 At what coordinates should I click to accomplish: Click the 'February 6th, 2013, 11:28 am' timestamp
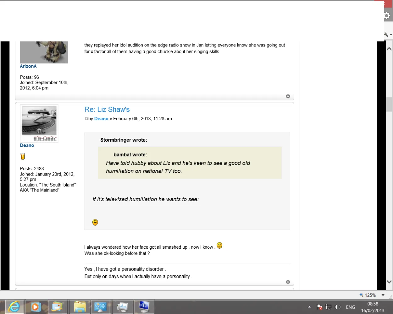coord(142,119)
